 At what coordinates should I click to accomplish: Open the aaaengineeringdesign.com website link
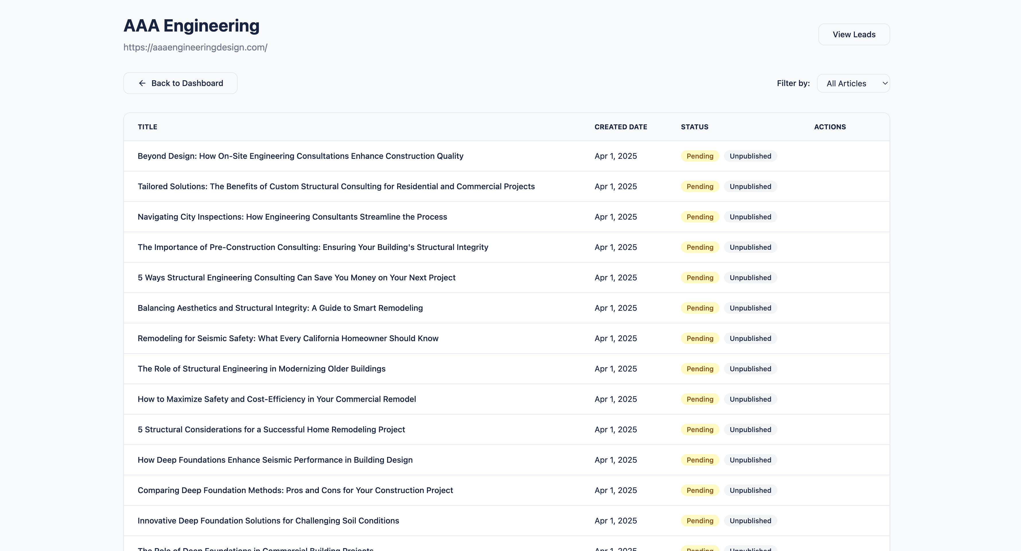pyautogui.click(x=195, y=47)
